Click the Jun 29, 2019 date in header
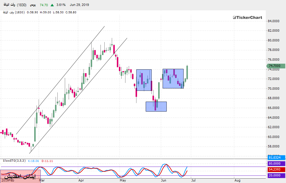The width and height of the screenshot is (286, 183). point(79,5)
